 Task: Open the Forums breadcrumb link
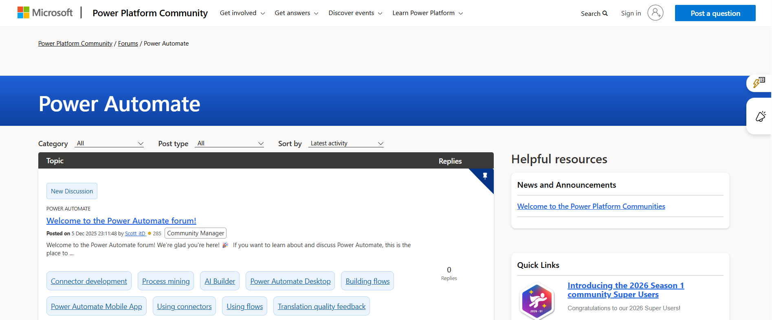click(x=128, y=44)
